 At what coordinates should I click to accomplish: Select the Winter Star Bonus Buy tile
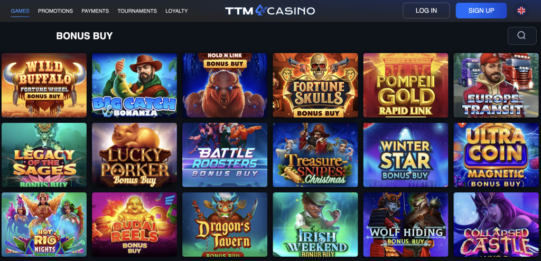pyautogui.click(x=406, y=155)
